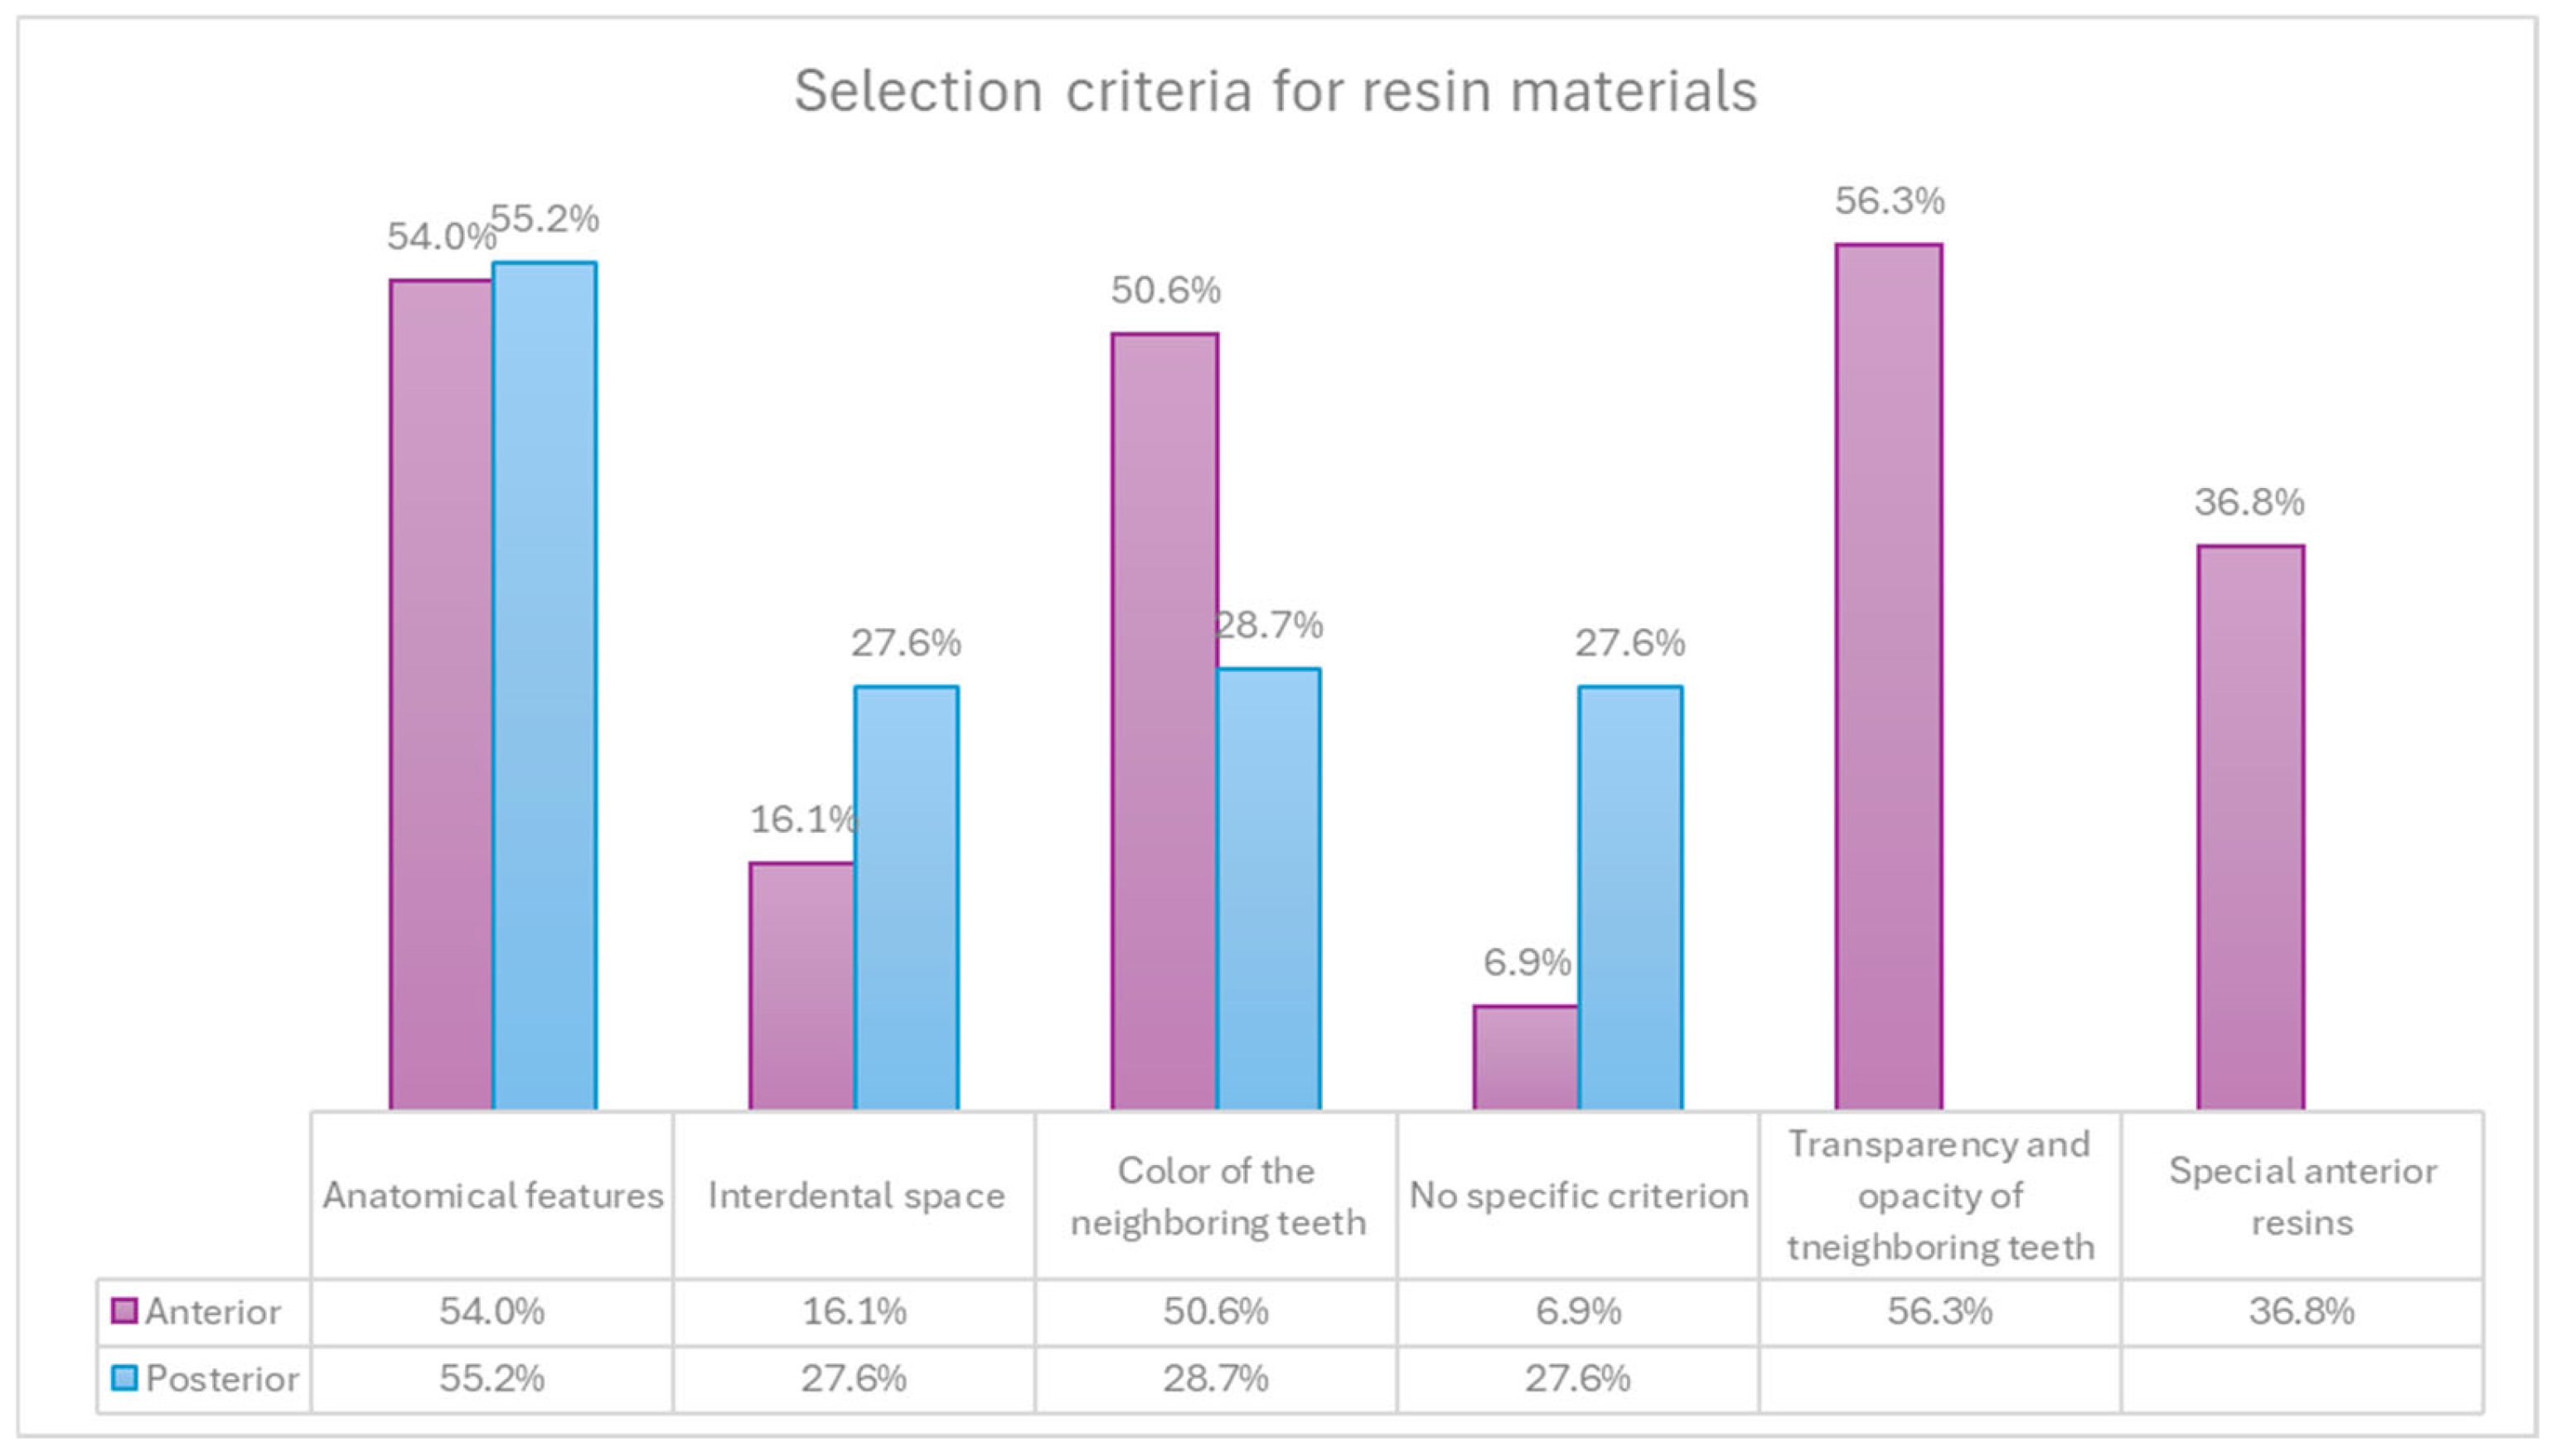Click the Anterior bar for No specific criterion

pyautogui.click(x=1526, y=1057)
